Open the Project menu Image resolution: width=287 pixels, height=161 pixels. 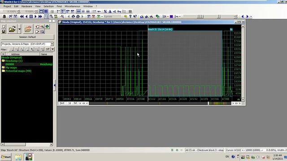pyautogui.click(x=7, y=6)
